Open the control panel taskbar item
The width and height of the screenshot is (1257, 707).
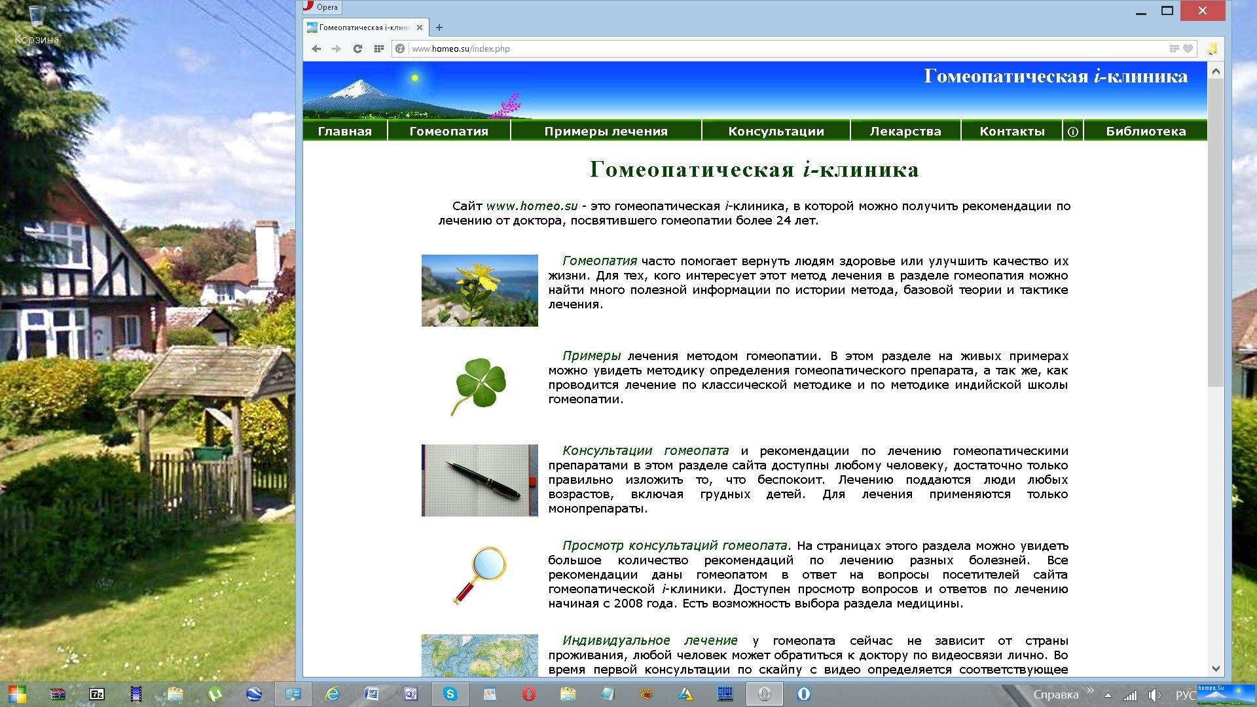(293, 694)
